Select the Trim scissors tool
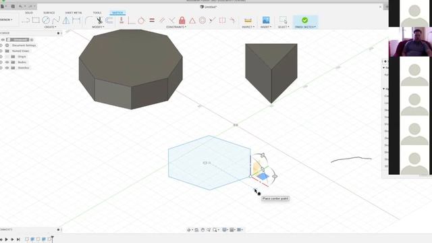The image size is (432, 243). [x=99, y=20]
